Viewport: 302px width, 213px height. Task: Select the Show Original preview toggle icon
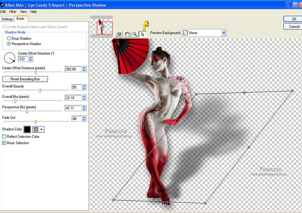[x=119, y=34]
